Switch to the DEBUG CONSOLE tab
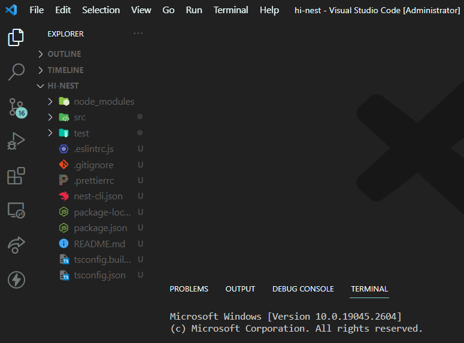 [x=303, y=289]
